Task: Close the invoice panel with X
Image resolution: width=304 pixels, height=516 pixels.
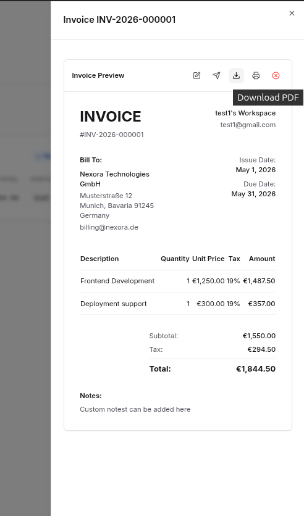Action: pos(292,13)
